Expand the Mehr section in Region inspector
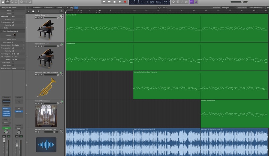269x156 pixels. click(x=3, y=28)
